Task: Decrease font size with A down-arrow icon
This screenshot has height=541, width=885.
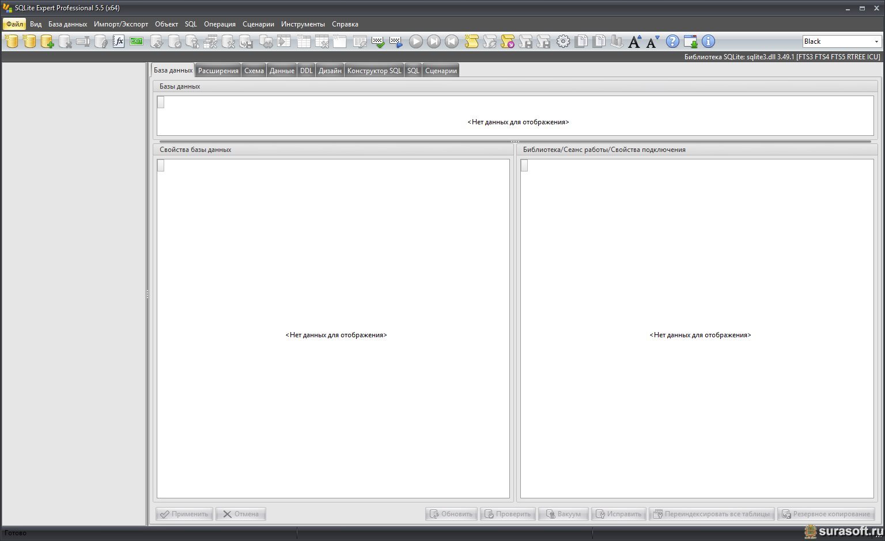Action: (652, 41)
